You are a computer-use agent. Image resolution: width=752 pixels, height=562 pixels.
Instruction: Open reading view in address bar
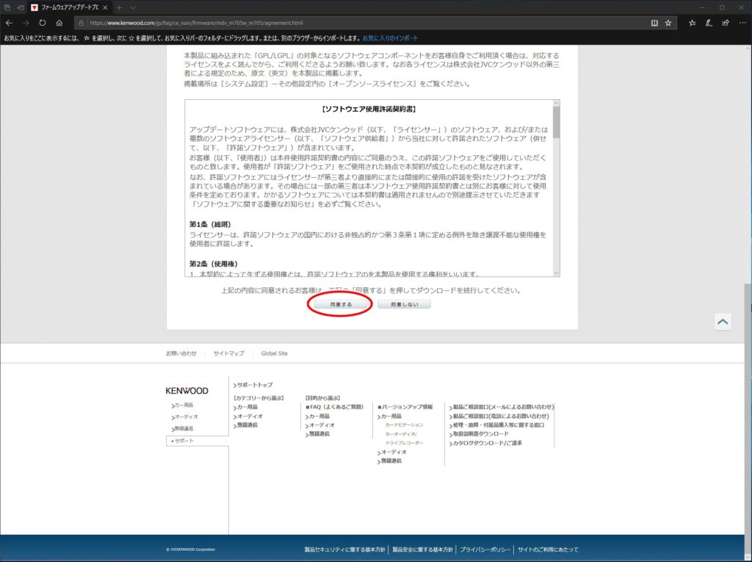654,23
